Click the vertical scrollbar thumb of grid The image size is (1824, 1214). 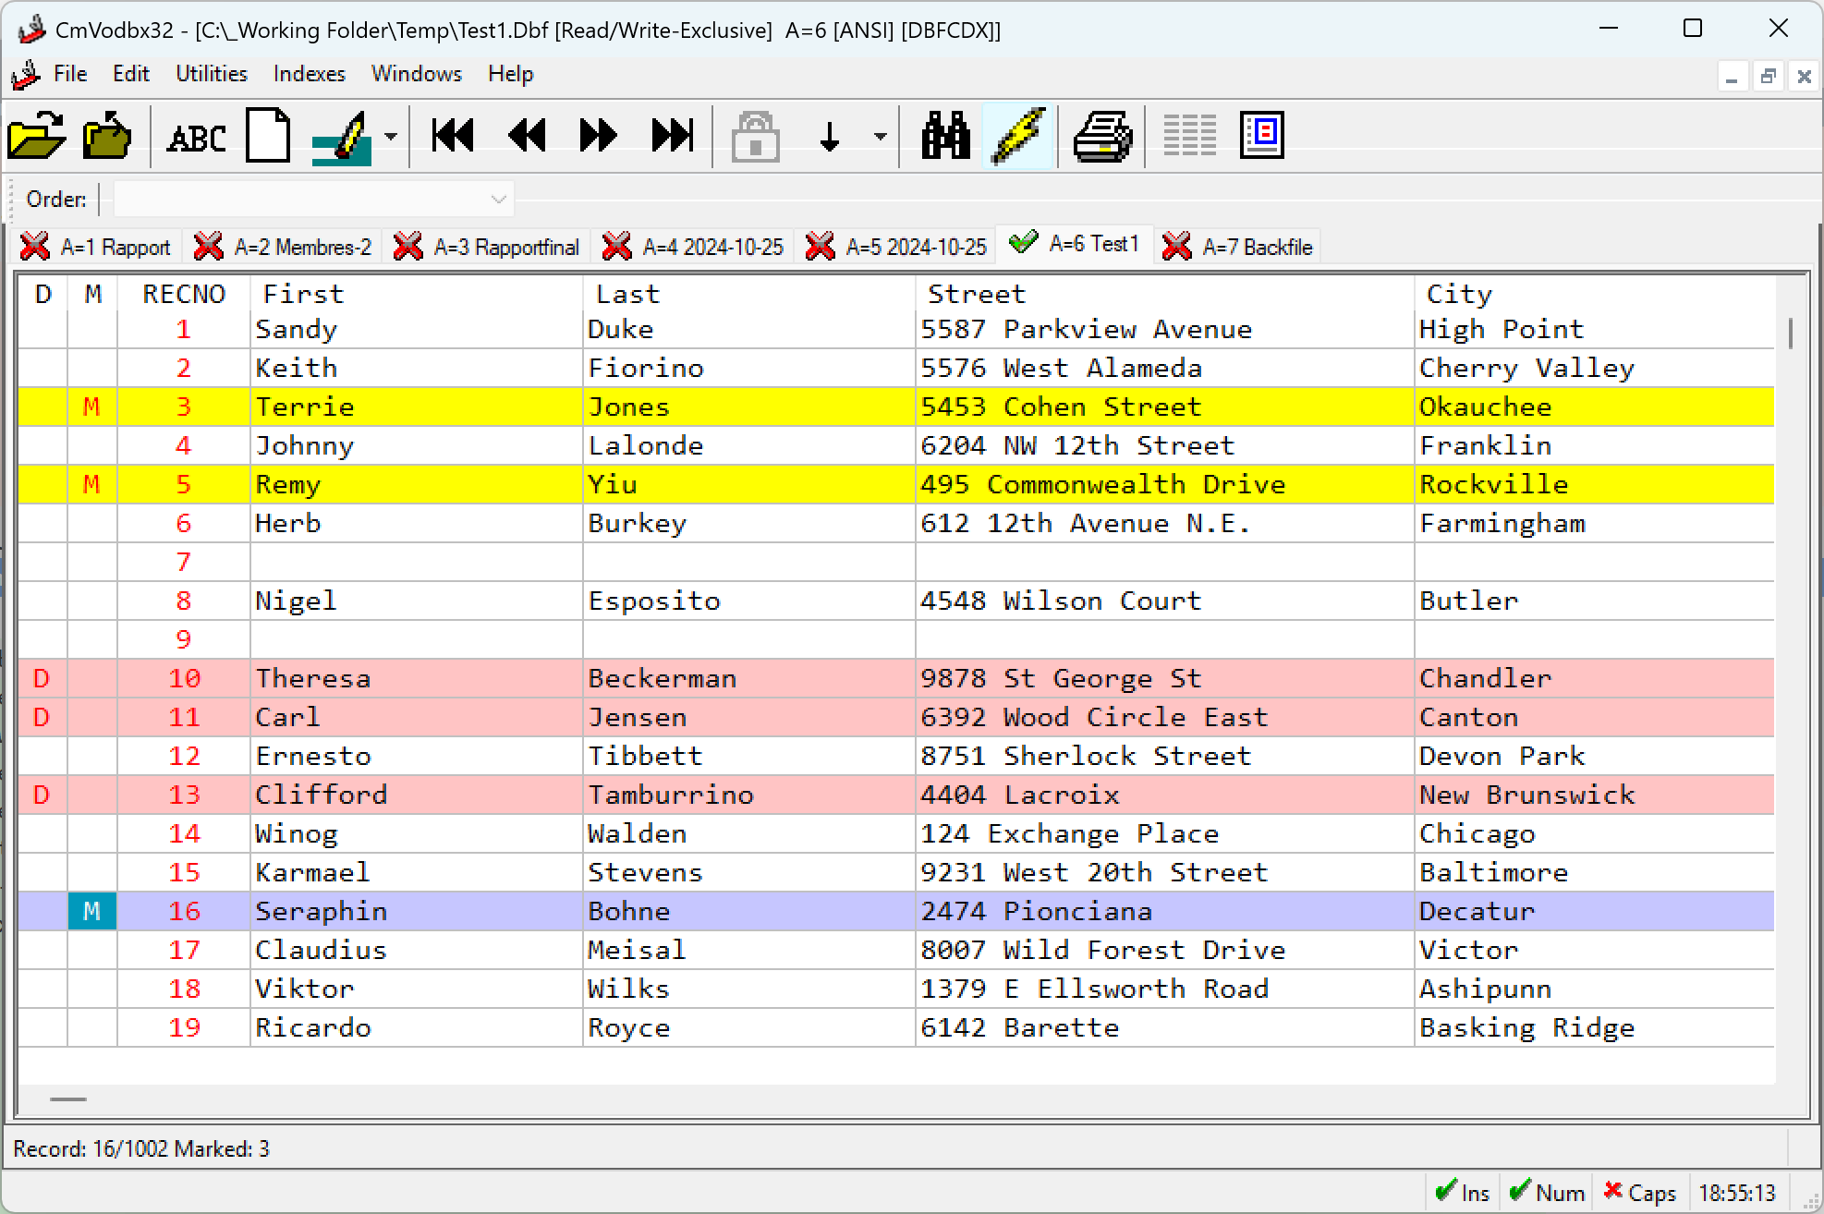[x=1790, y=333]
